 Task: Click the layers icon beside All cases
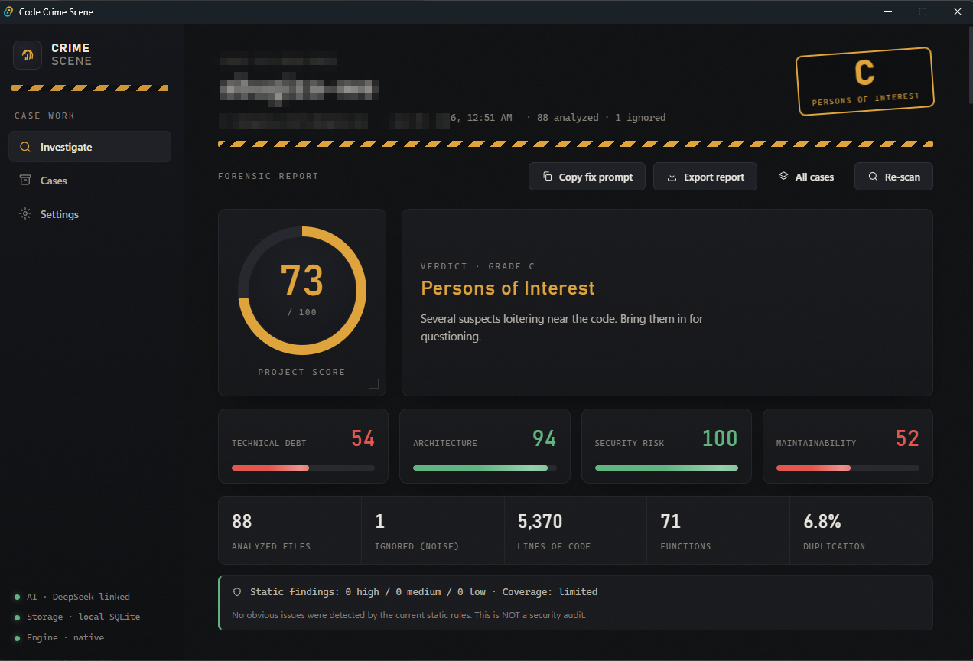pyautogui.click(x=783, y=177)
